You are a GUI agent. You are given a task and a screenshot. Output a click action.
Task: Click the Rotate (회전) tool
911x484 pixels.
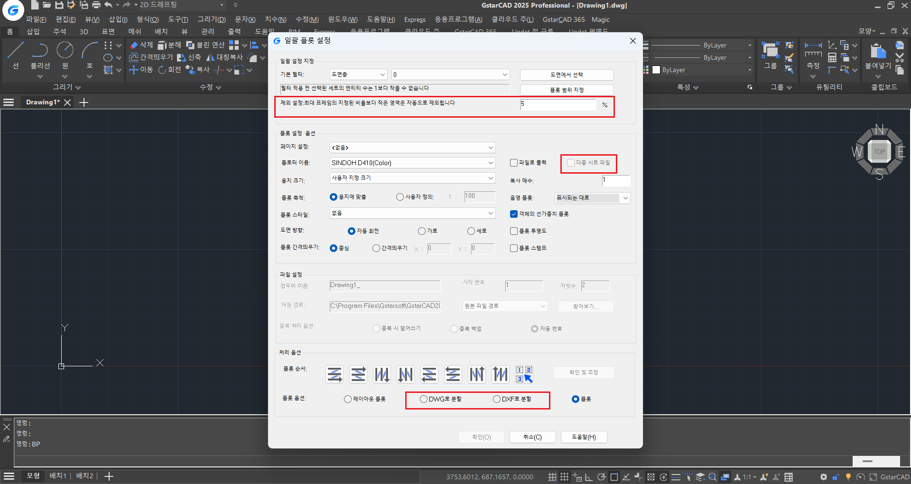point(169,70)
